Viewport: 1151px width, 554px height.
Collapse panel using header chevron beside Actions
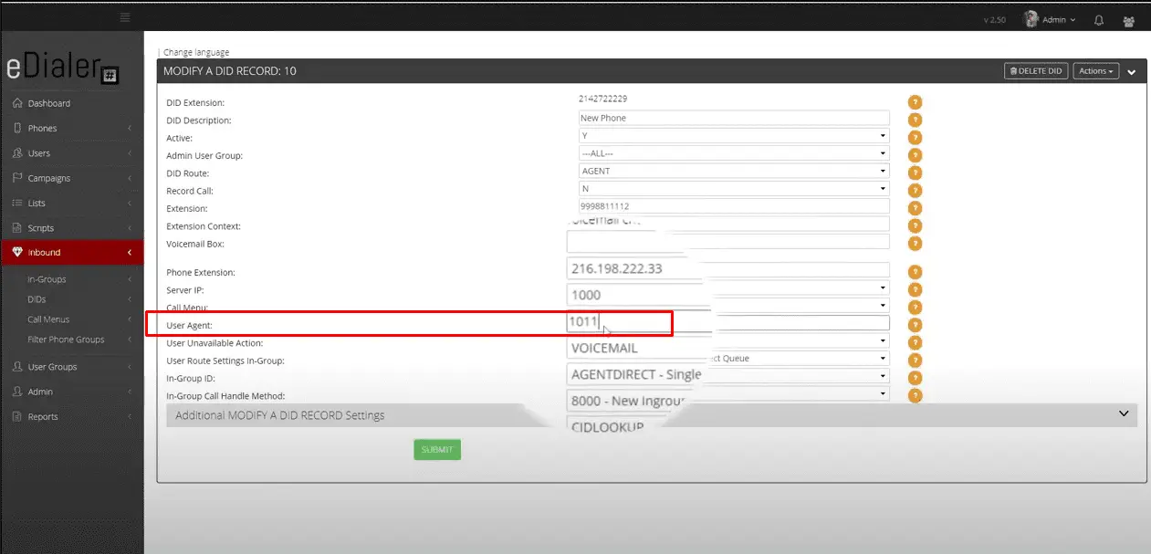point(1132,72)
